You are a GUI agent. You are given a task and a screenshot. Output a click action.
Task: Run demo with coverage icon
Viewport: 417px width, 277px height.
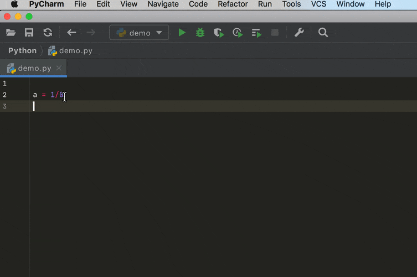pos(219,33)
